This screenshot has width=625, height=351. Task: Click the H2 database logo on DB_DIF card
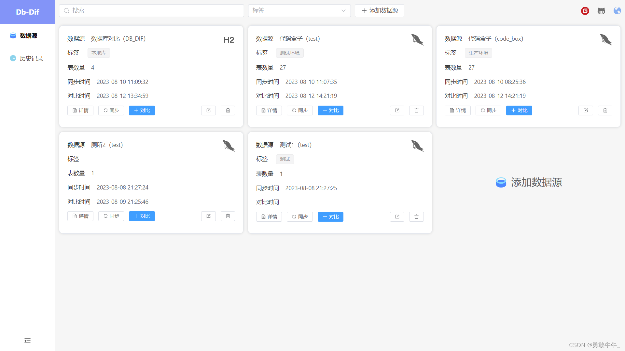[229, 40]
